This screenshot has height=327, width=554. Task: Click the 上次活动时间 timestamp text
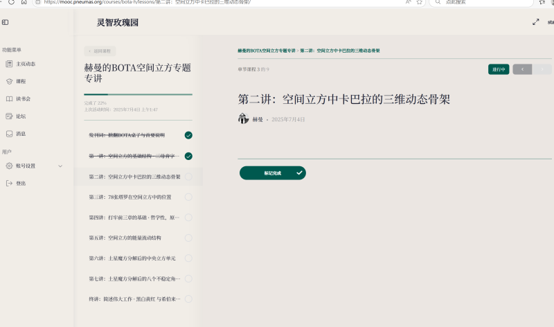point(120,109)
